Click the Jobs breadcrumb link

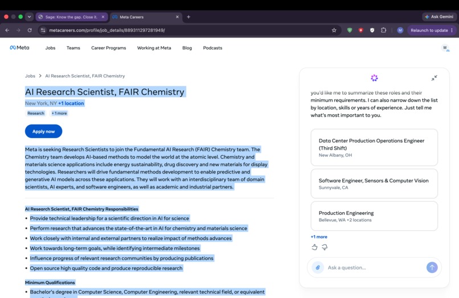30,76
